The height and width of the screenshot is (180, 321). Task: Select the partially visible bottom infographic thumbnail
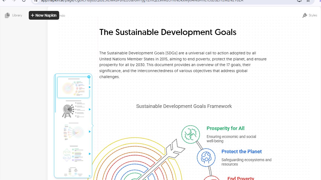[x=73, y=172]
